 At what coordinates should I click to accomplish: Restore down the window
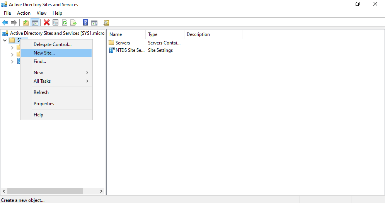pos(358,4)
